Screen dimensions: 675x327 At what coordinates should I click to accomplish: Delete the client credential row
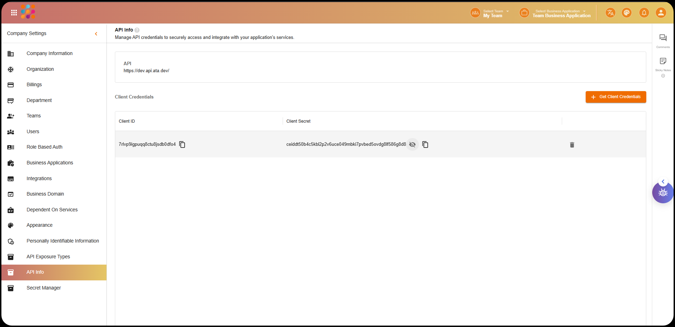click(572, 145)
